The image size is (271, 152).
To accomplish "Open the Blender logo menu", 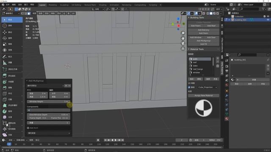I will (x=3, y=5).
